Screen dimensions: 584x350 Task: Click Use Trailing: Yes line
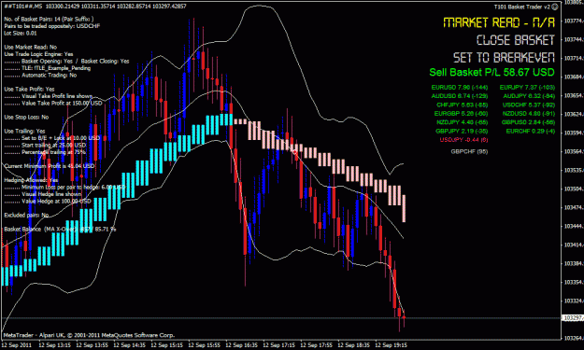click(24, 131)
